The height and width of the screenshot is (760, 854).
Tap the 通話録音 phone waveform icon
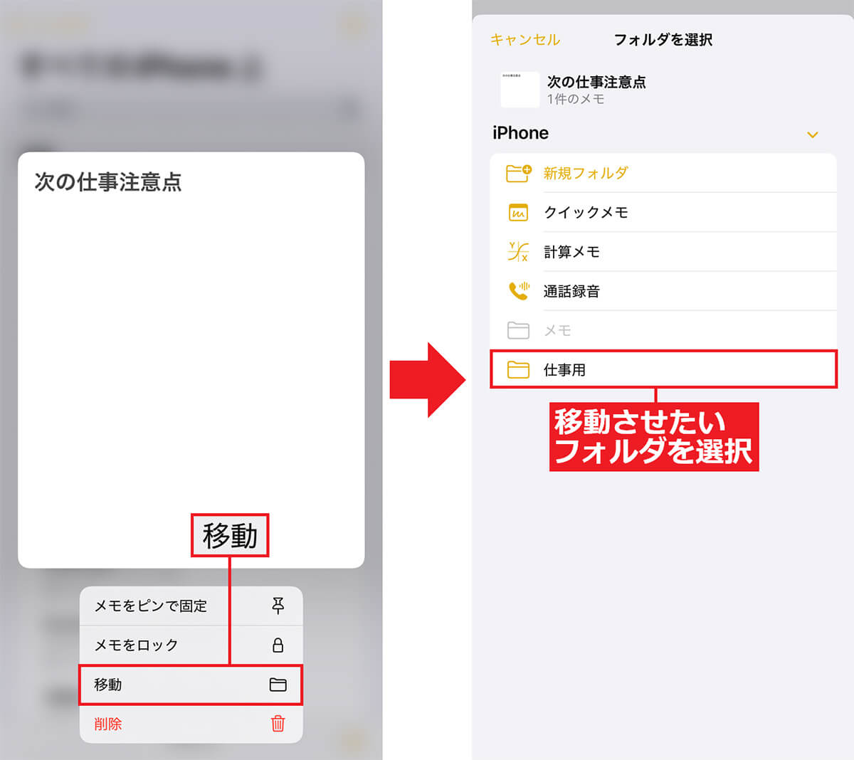pyautogui.click(x=519, y=290)
